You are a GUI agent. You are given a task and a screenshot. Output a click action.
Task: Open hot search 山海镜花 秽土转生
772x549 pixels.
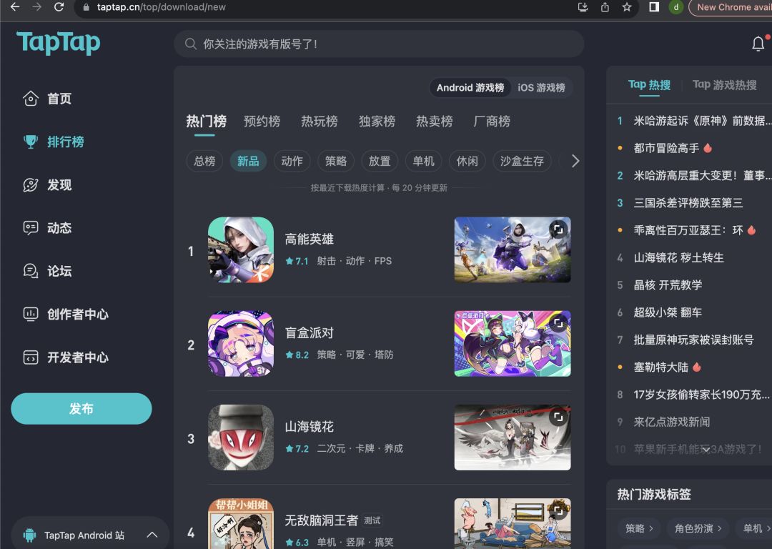678,257
